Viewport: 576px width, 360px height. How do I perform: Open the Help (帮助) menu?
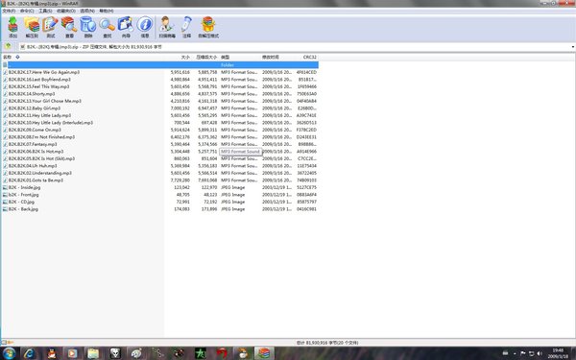coord(107,11)
